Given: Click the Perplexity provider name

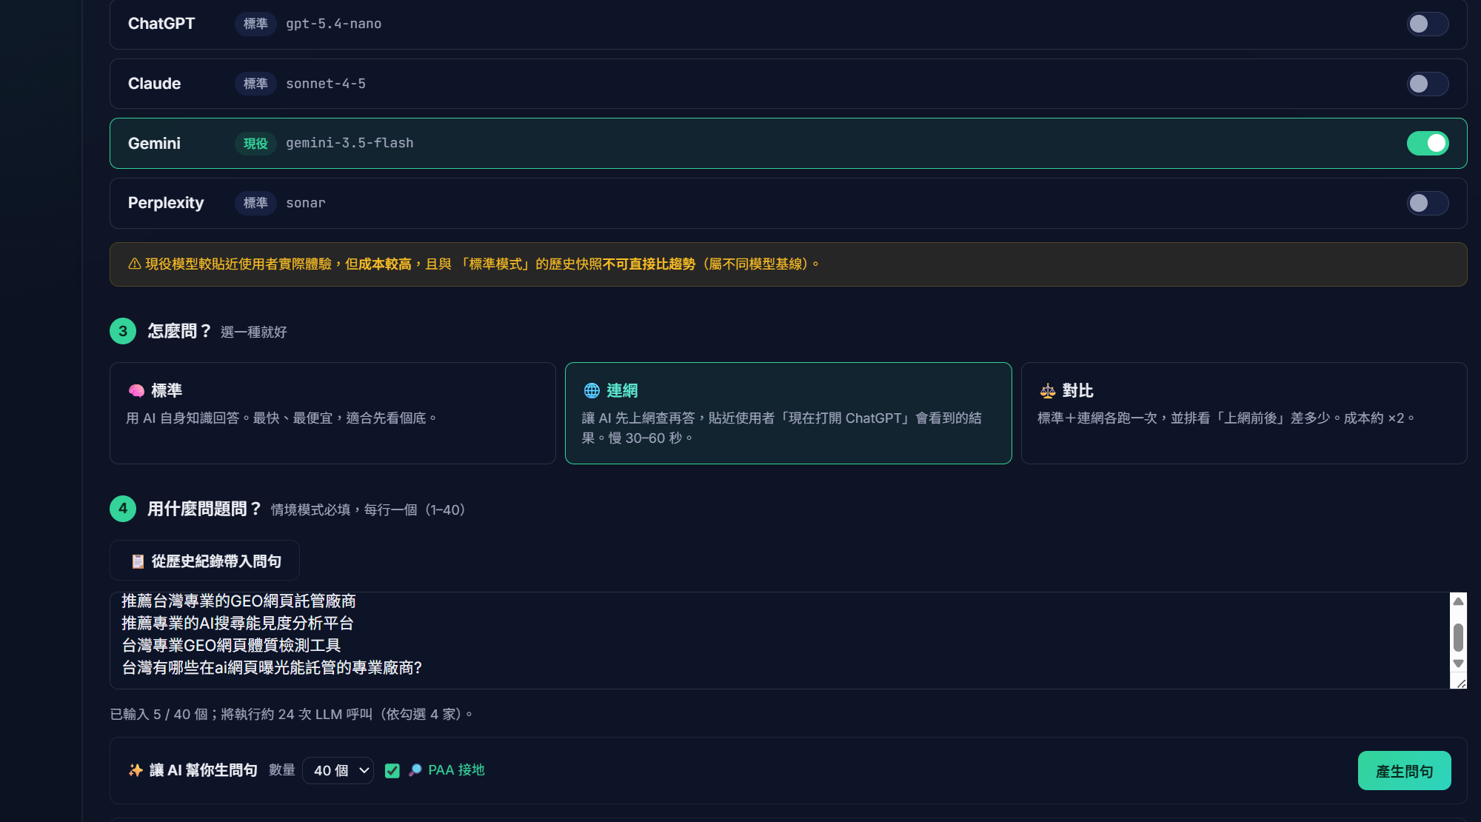Looking at the screenshot, I should coord(166,203).
